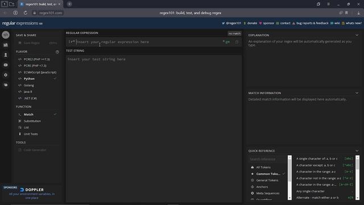The width and height of the screenshot is (364, 205).
Task: Collapse the Quick Reference panel chevron
Action: coord(357,151)
